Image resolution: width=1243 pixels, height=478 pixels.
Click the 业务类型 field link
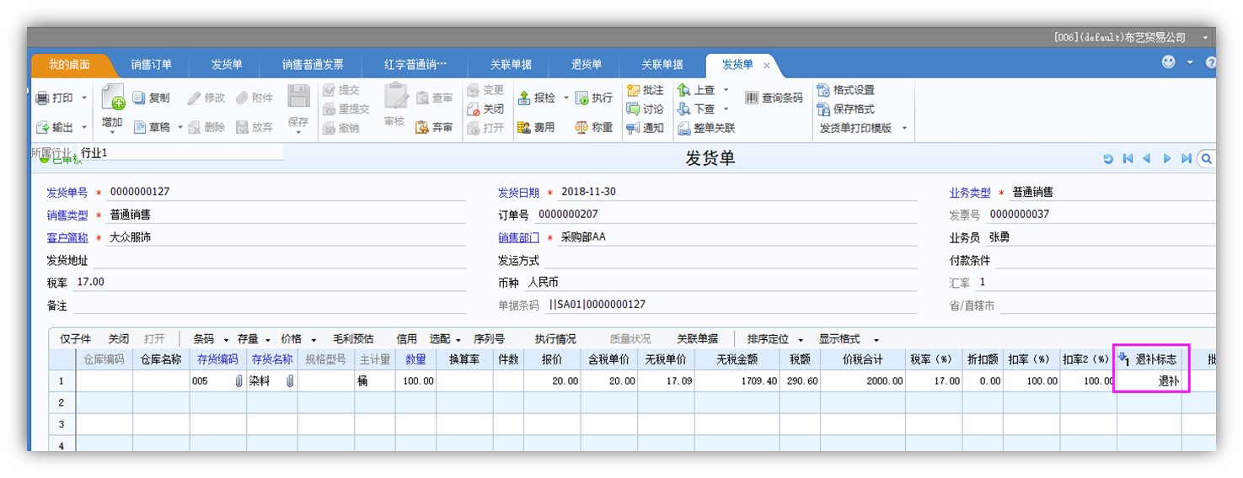pyautogui.click(x=970, y=193)
